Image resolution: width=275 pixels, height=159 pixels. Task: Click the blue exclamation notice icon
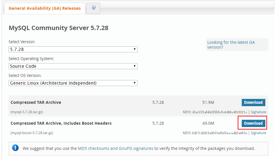coord(15,148)
